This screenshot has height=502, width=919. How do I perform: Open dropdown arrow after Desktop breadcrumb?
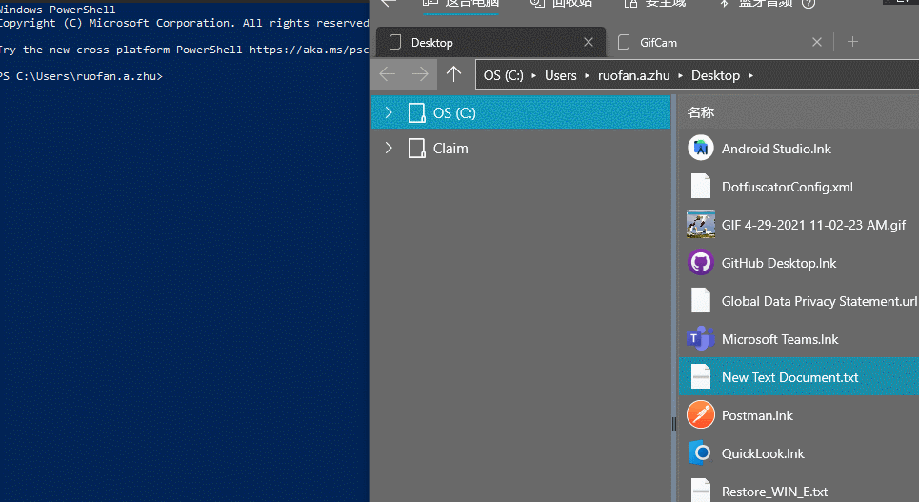(750, 75)
